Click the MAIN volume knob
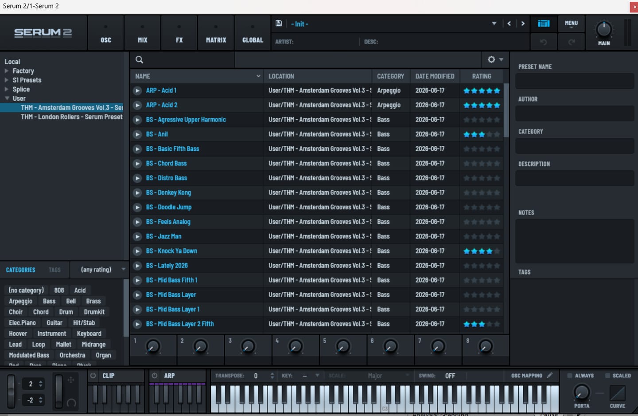This screenshot has width=638, height=416. (603, 29)
